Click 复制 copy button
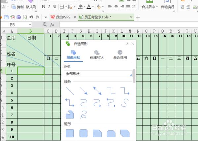This screenshot has height=141, width=198. pyautogui.click(x=17, y=7)
